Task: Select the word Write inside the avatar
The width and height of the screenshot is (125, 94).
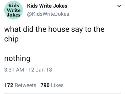Action: click(x=14, y=10)
